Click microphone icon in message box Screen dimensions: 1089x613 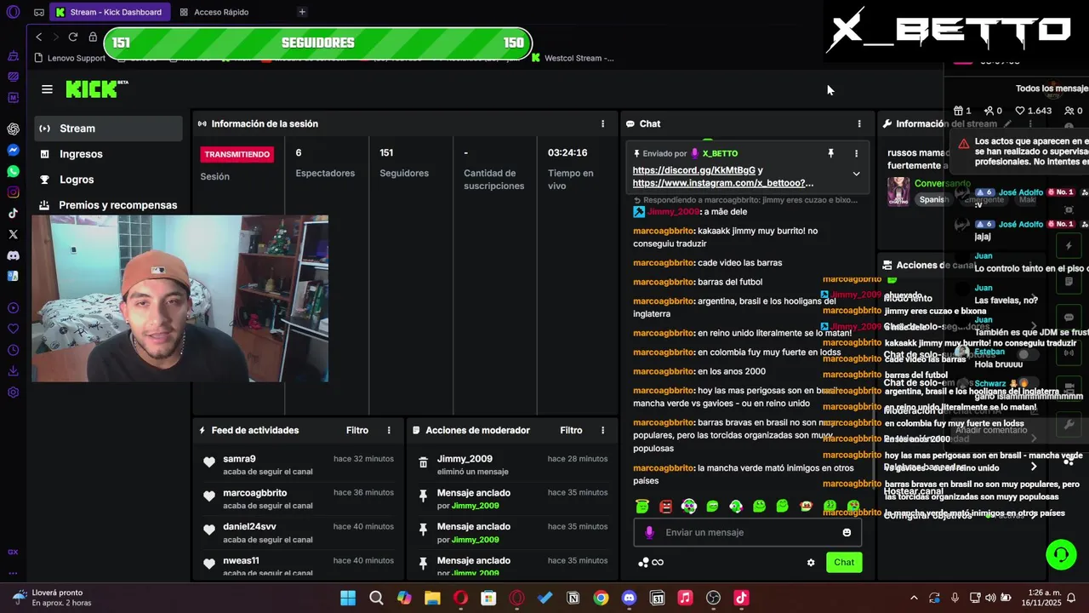coord(649,532)
